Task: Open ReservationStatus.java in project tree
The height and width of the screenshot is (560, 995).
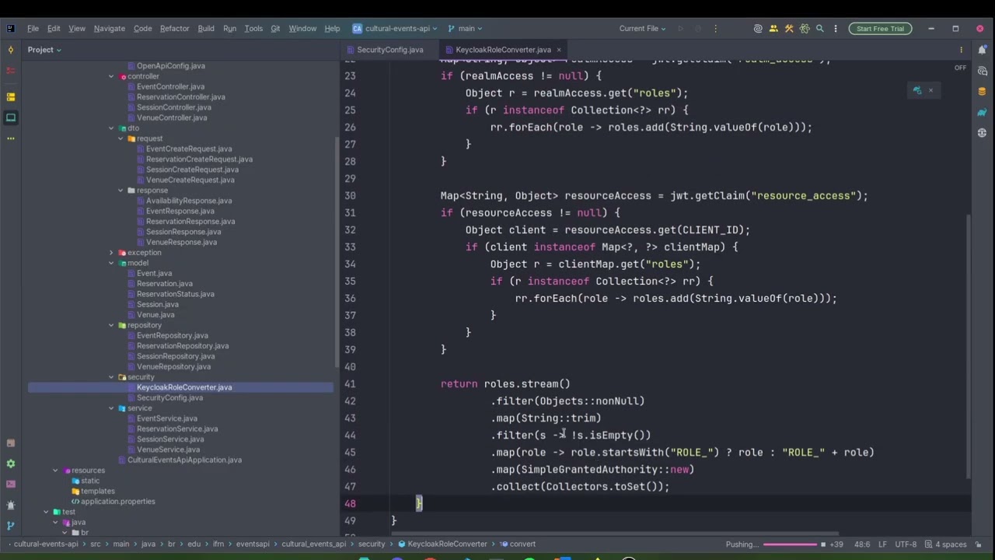Action: click(176, 294)
